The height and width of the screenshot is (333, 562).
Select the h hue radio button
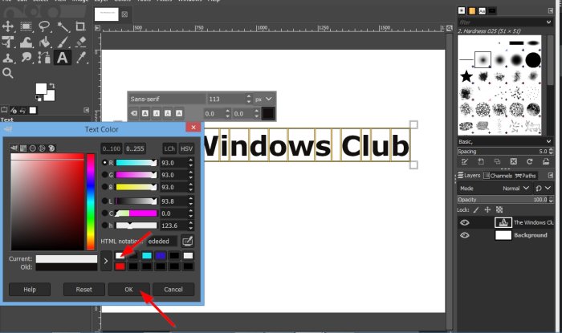coord(104,225)
